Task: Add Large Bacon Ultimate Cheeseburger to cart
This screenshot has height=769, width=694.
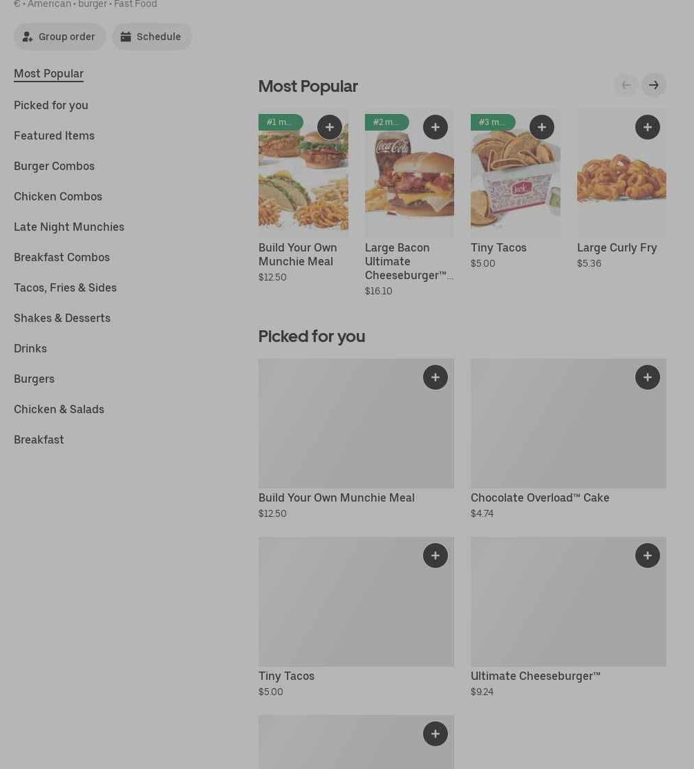Action: click(435, 127)
